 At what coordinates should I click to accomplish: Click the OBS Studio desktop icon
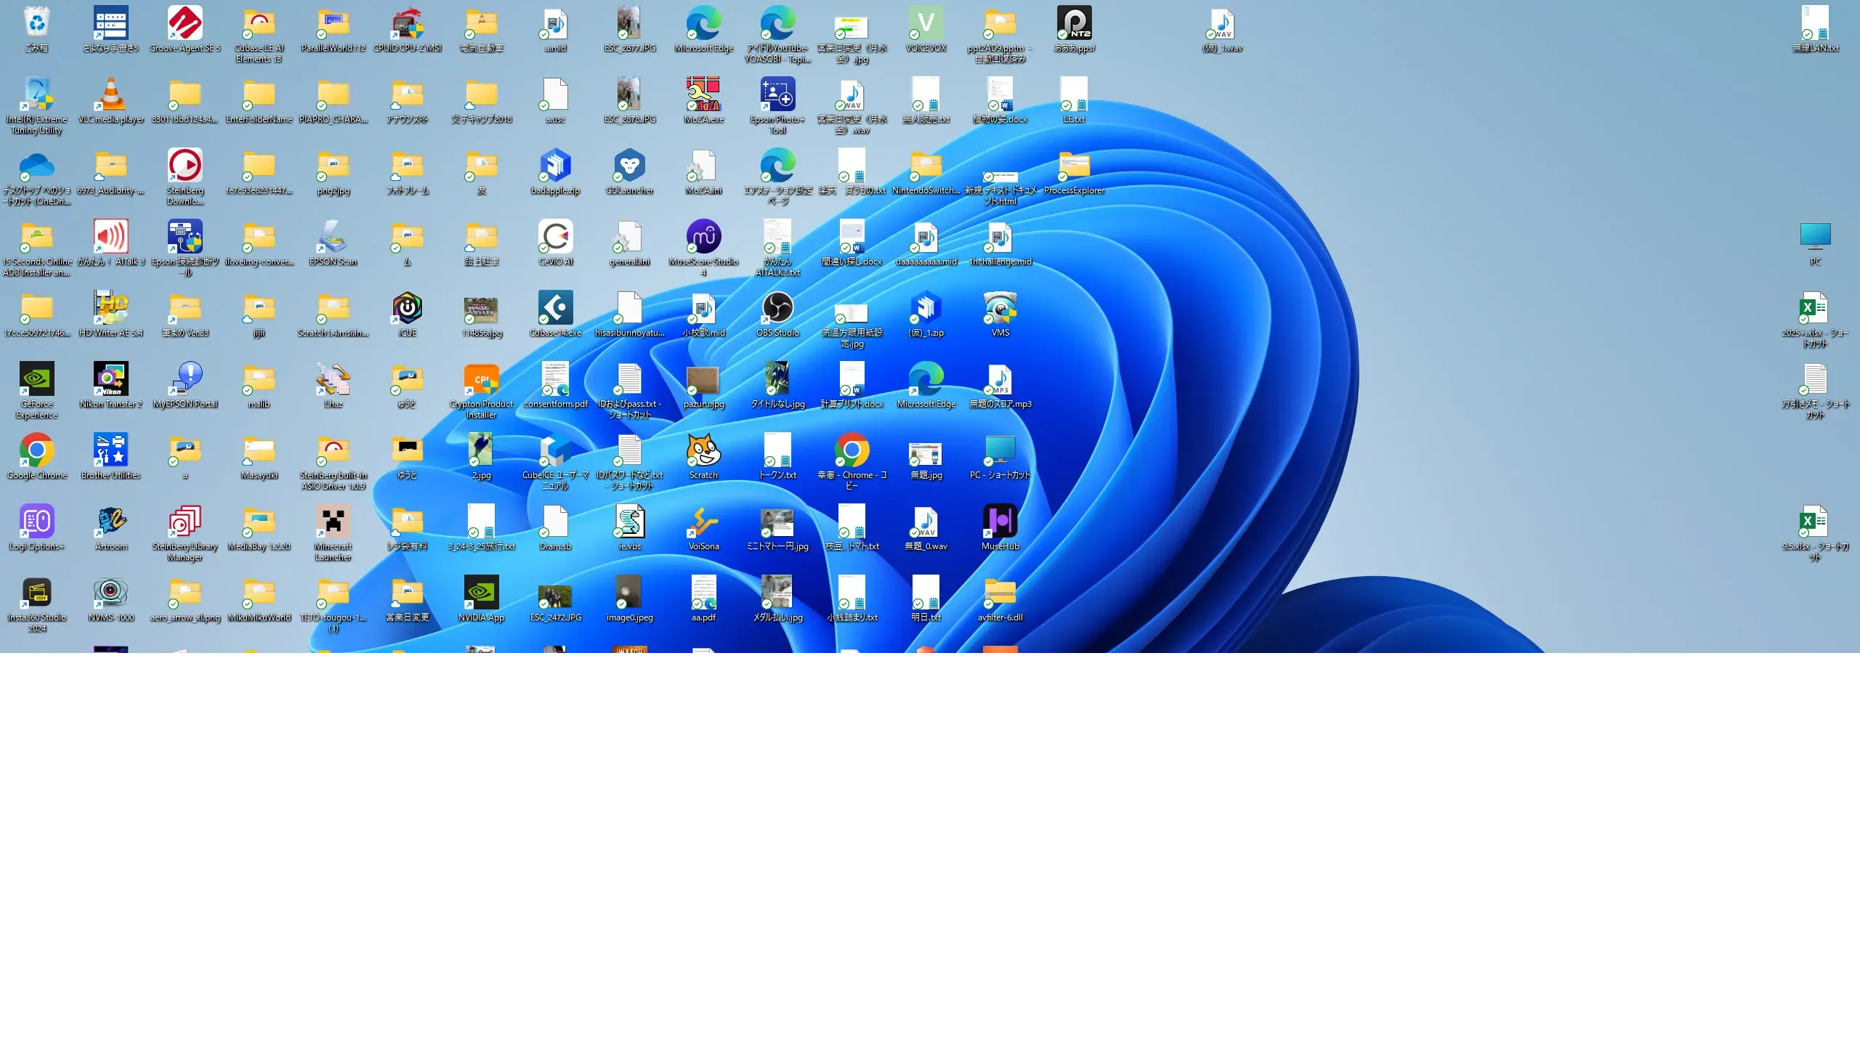coord(777,308)
